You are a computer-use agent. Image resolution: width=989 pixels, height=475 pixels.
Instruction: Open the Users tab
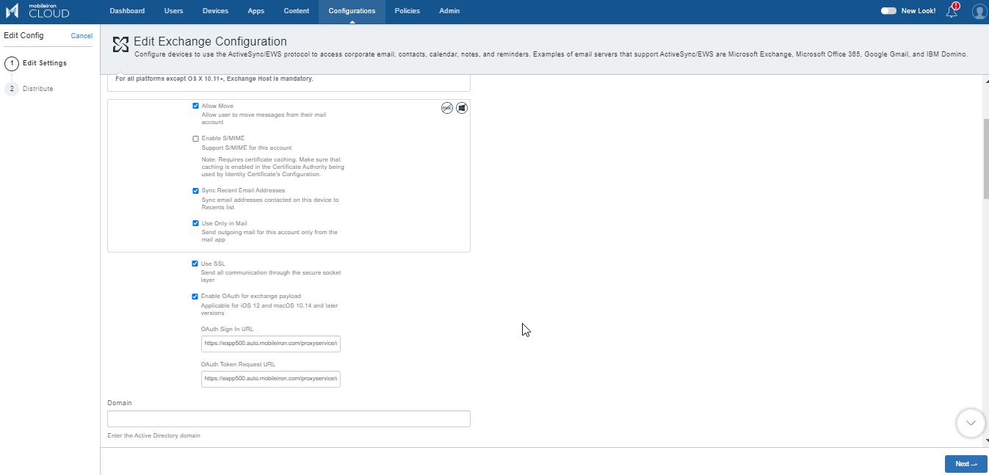tap(174, 11)
